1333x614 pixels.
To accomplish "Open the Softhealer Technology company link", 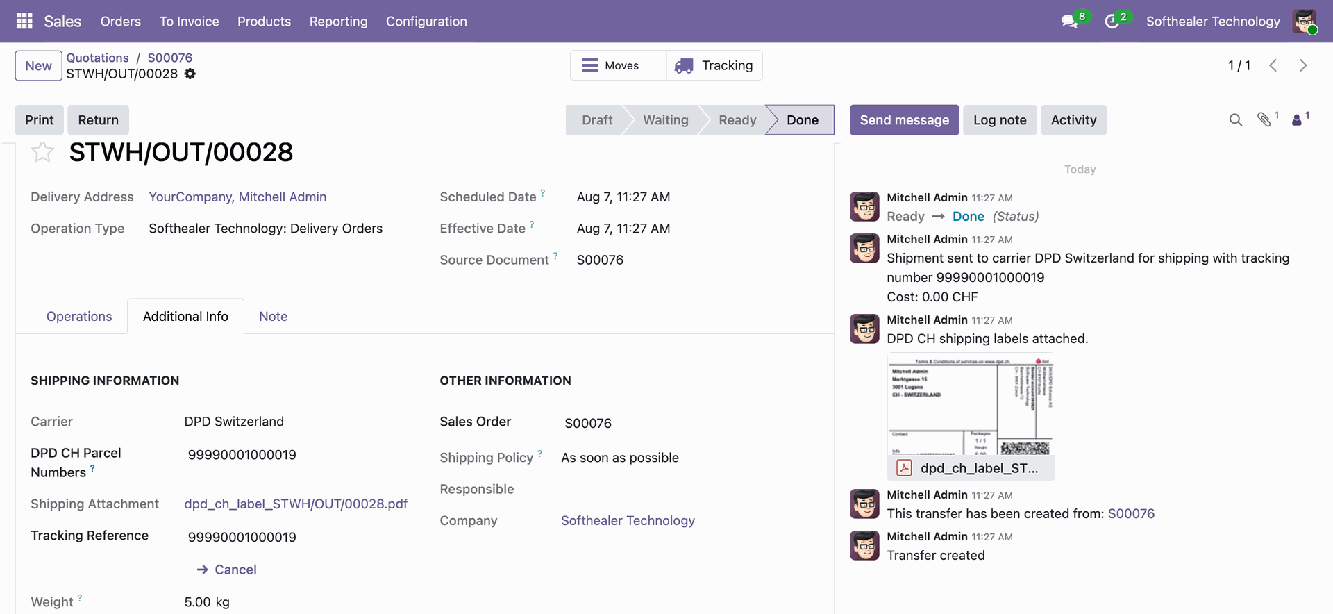I will coord(628,521).
